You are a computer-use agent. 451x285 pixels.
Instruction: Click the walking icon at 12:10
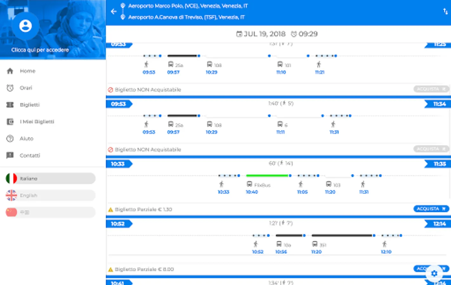(x=384, y=244)
